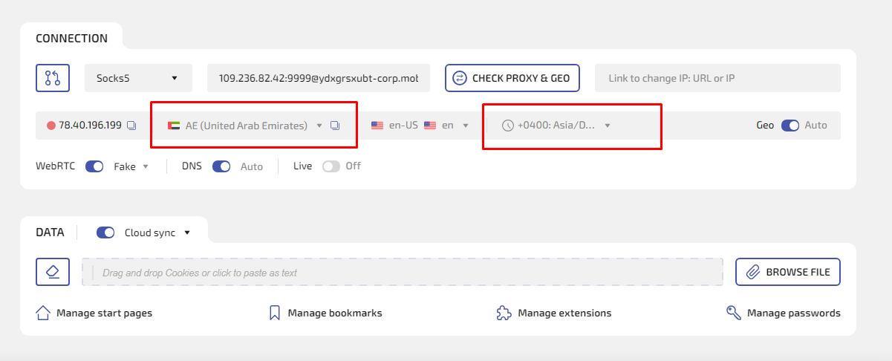Click the eraser icon in Data section
This screenshot has height=361, width=892.
click(53, 272)
